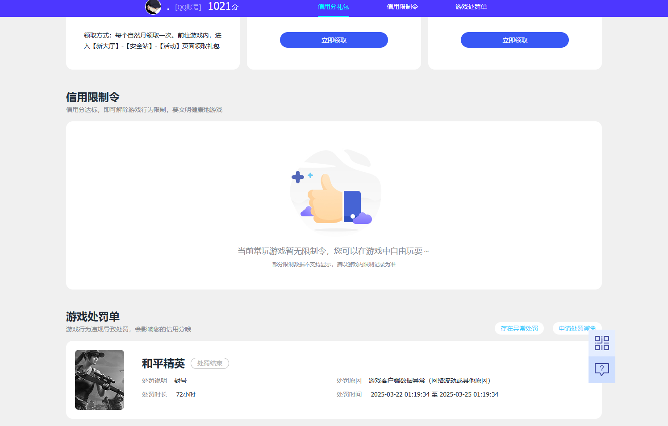Open the help question chat icon

602,370
